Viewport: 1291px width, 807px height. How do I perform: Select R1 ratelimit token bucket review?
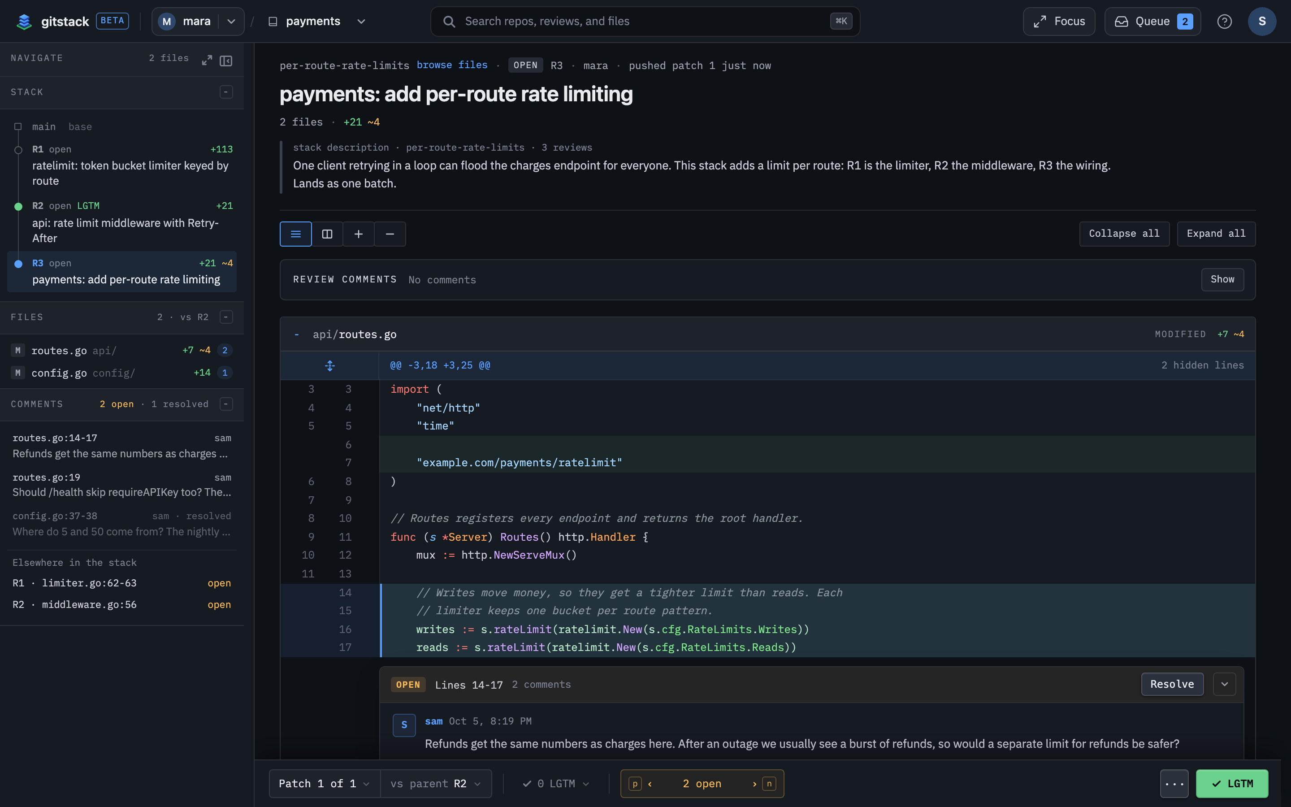(121, 165)
